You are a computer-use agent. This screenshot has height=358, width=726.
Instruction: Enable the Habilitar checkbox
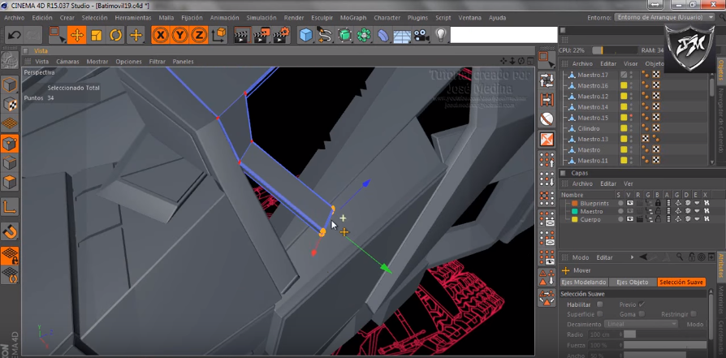600,304
